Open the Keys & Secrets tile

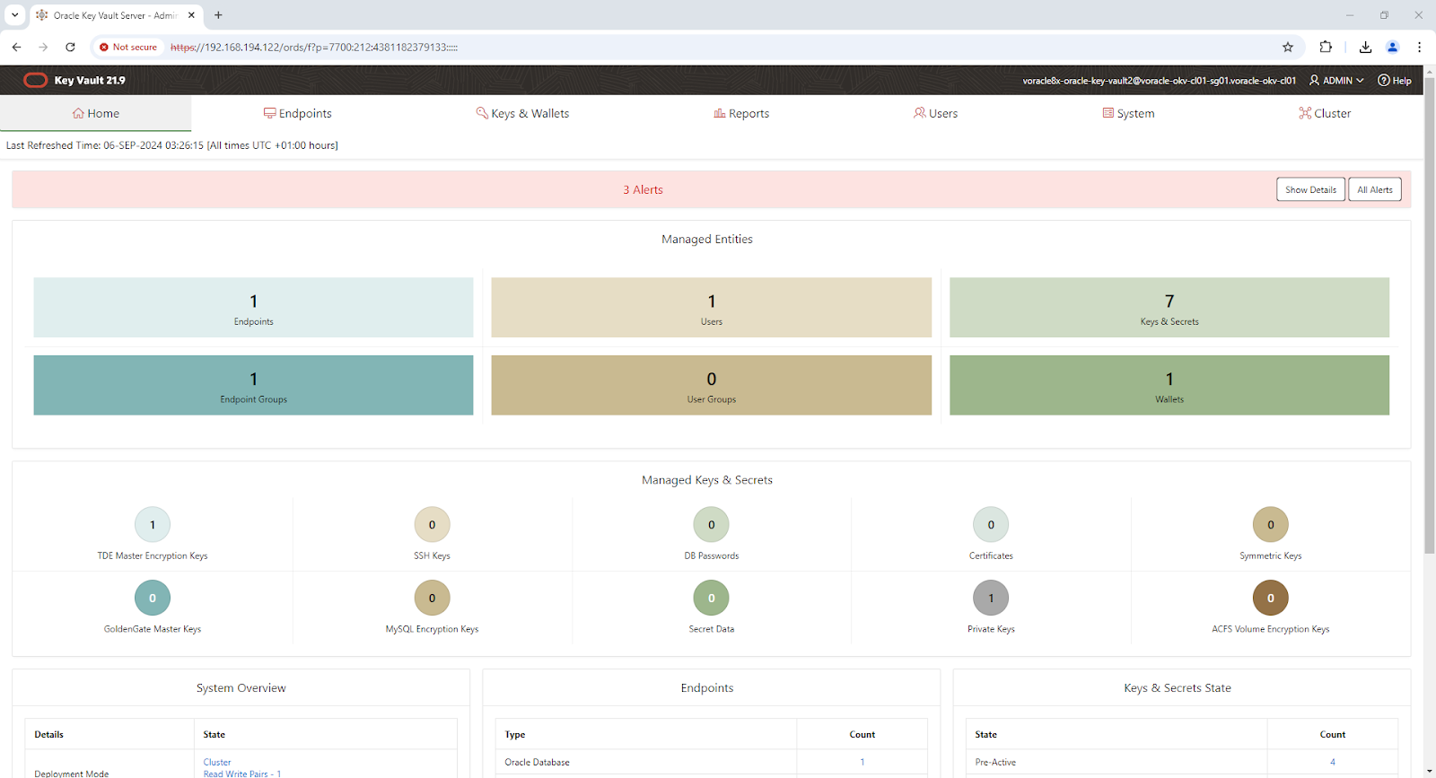(1169, 307)
